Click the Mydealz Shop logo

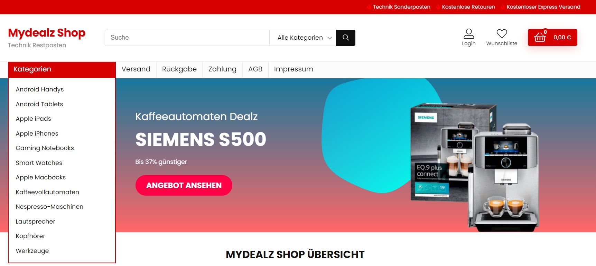pyautogui.click(x=47, y=33)
